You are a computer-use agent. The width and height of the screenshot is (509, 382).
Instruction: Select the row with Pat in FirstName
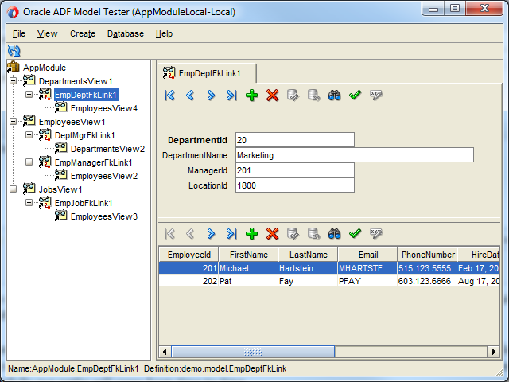[x=329, y=281]
